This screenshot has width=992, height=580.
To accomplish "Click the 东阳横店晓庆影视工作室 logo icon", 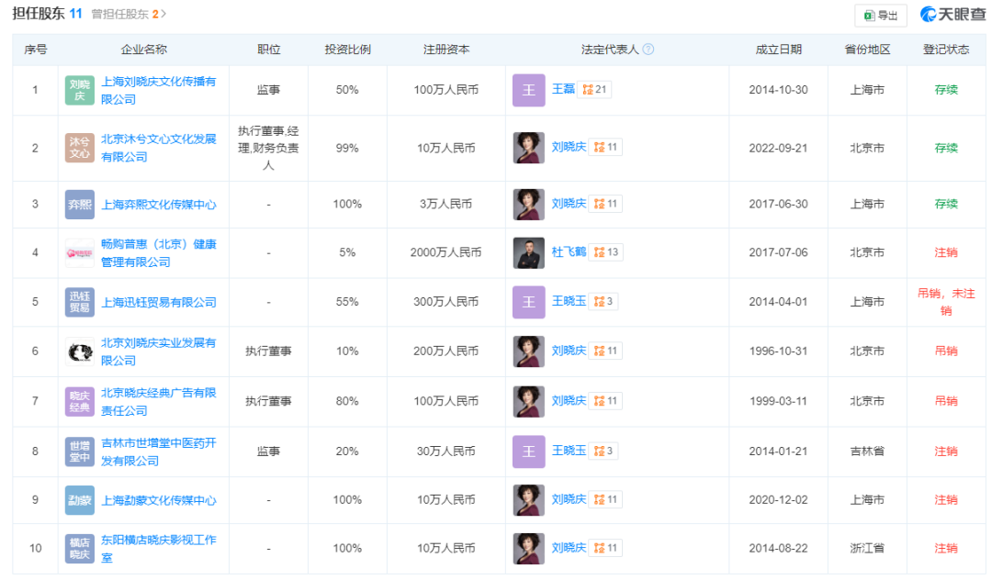I will (80, 549).
